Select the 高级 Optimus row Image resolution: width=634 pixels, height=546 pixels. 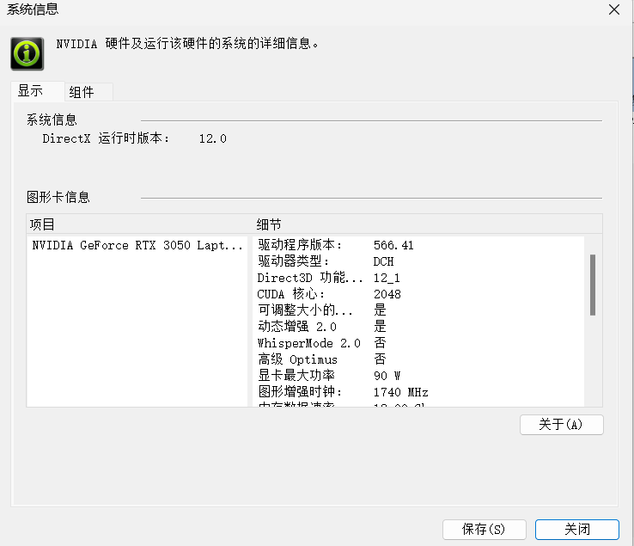pos(418,359)
